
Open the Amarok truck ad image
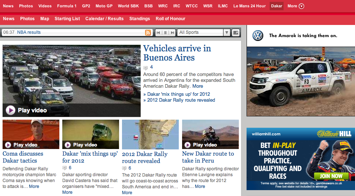coord(301,81)
